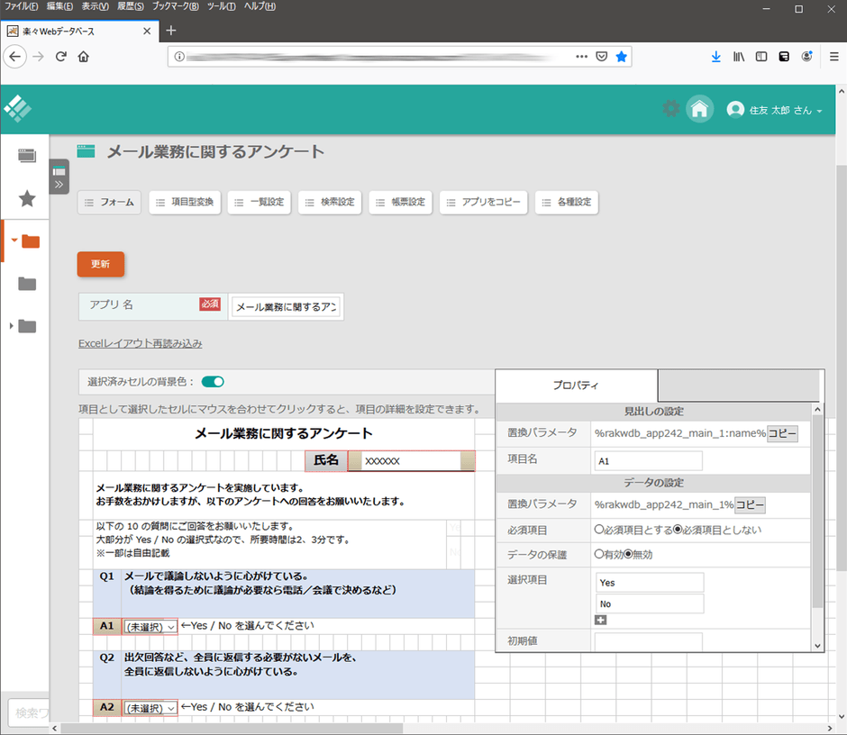This screenshot has width=847, height=735.
Task: Switch to the プロパティ tab
Action: click(x=576, y=386)
